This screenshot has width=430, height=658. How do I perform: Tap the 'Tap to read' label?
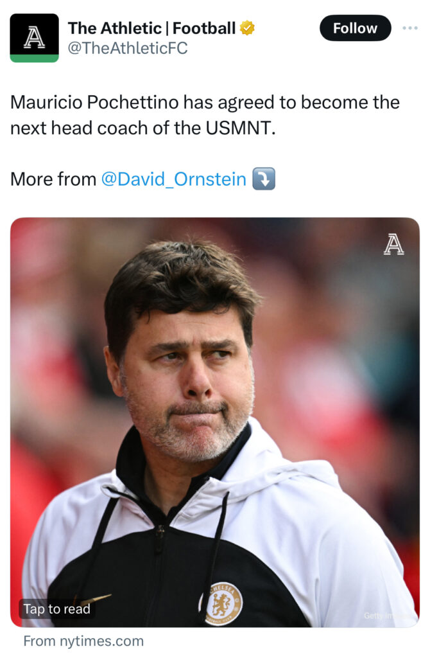[x=56, y=609]
